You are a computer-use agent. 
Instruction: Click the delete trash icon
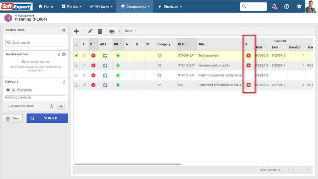(100, 31)
